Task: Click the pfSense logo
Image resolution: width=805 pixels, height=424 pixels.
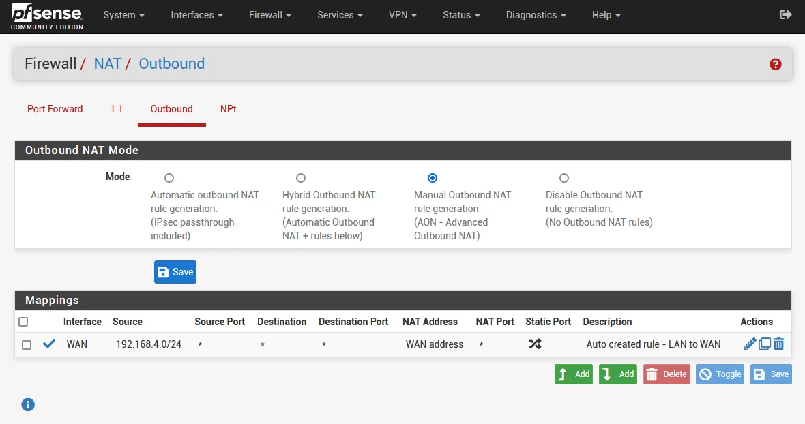Action: click(47, 16)
